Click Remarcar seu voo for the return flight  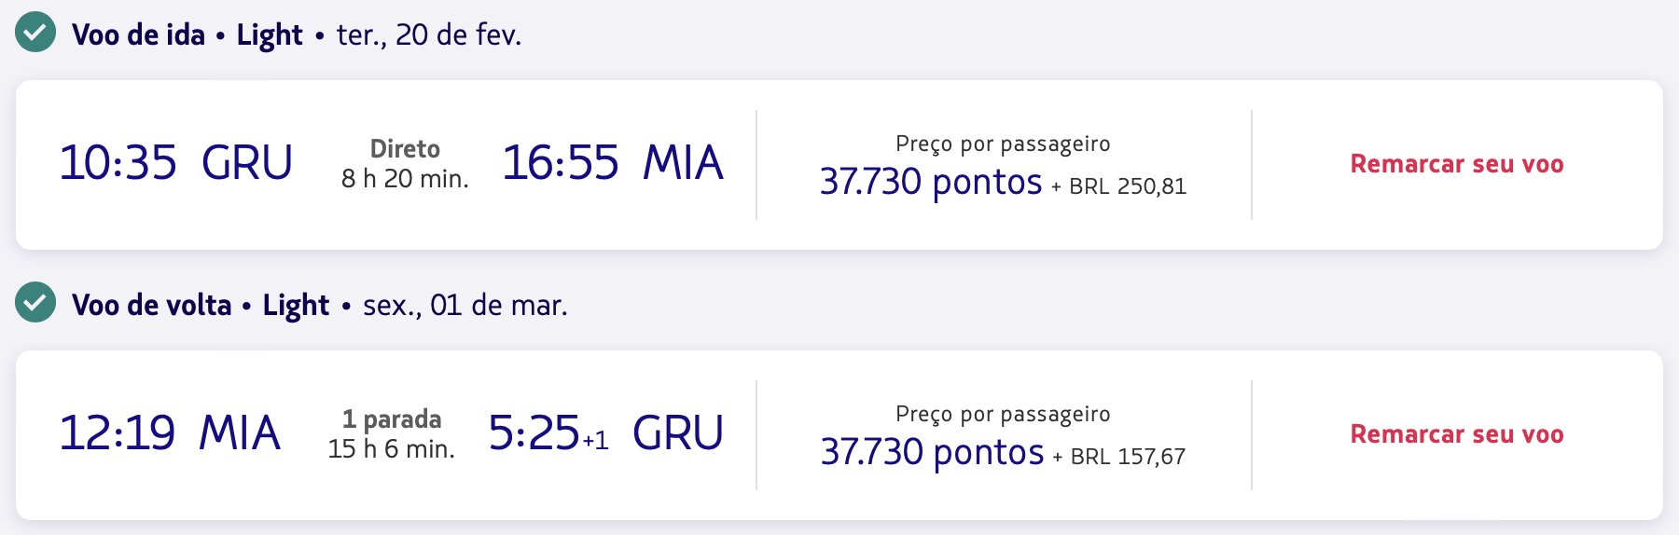click(1457, 434)
